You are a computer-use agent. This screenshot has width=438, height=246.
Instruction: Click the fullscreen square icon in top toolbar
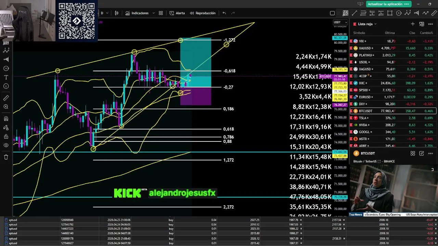click(x=332, y=13)
